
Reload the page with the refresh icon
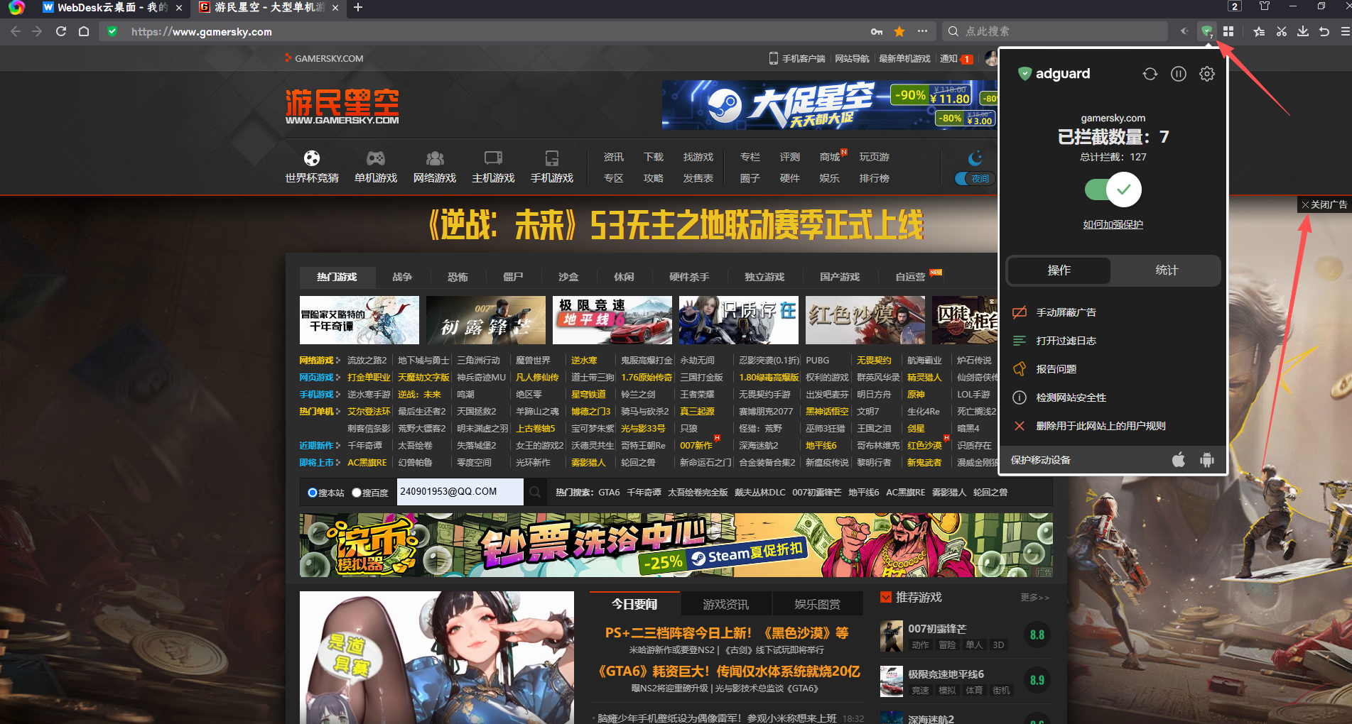pos(61,31)
